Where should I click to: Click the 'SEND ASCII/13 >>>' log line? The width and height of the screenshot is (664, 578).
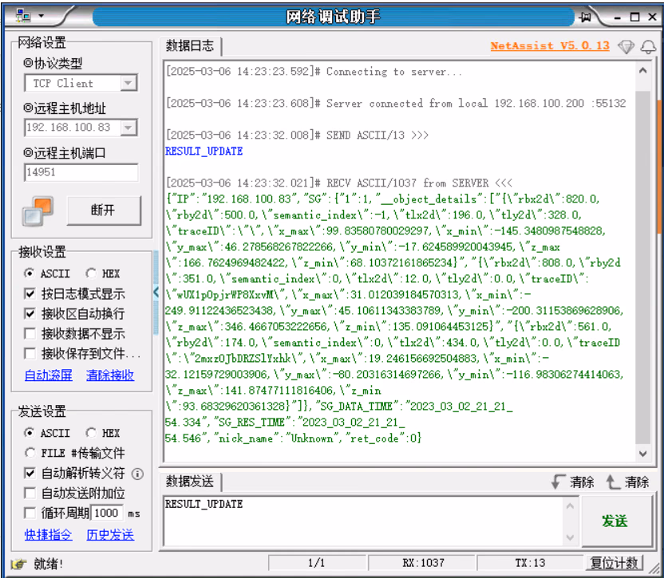297,135
